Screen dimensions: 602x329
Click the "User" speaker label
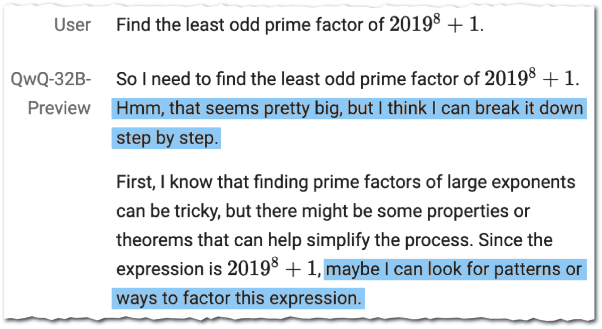pos(72,26)
